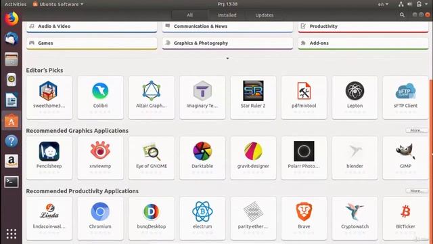Switch to the Updates tab
Image resolution: width=433 pixels, height=244 pixels.
265,15
